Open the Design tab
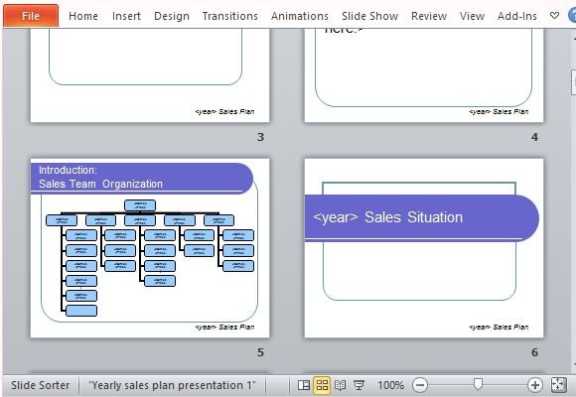This screenshot has width=576, height=397. (x=172, y=16)
